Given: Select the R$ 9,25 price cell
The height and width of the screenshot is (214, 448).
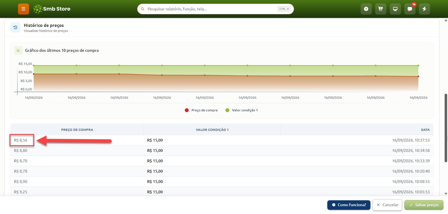Looking at the screenshot, I should point(21,192).
